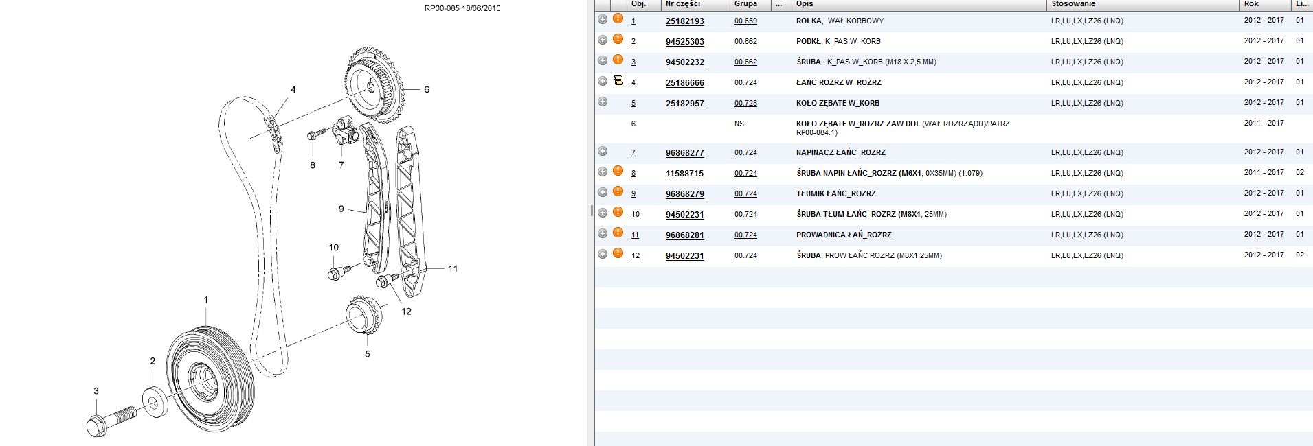Click the splitter handle between diagram and parts list
This screenshot has height=446, width=1313.
click(x=590, y=211)
